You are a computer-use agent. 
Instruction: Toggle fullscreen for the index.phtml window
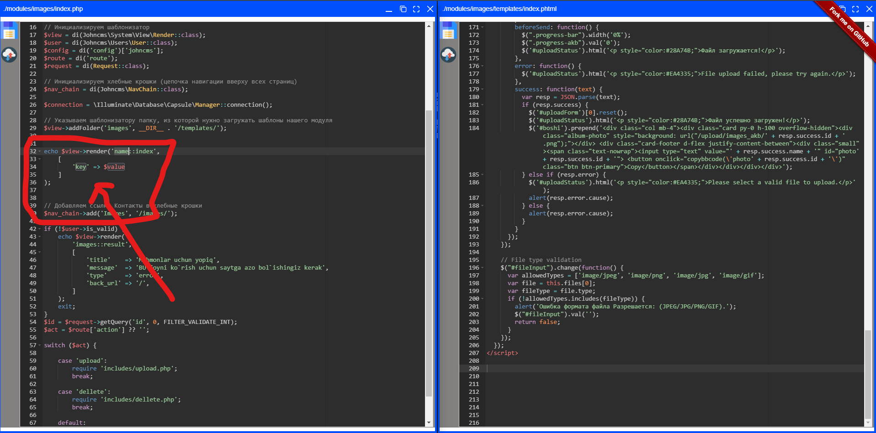coord(855,9)
